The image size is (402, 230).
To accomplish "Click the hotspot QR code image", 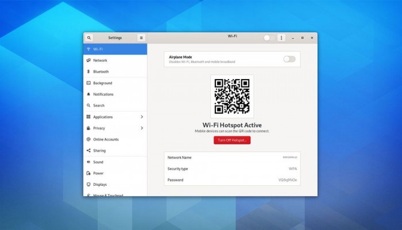I will pyautogui.click(x=232, y=96).
